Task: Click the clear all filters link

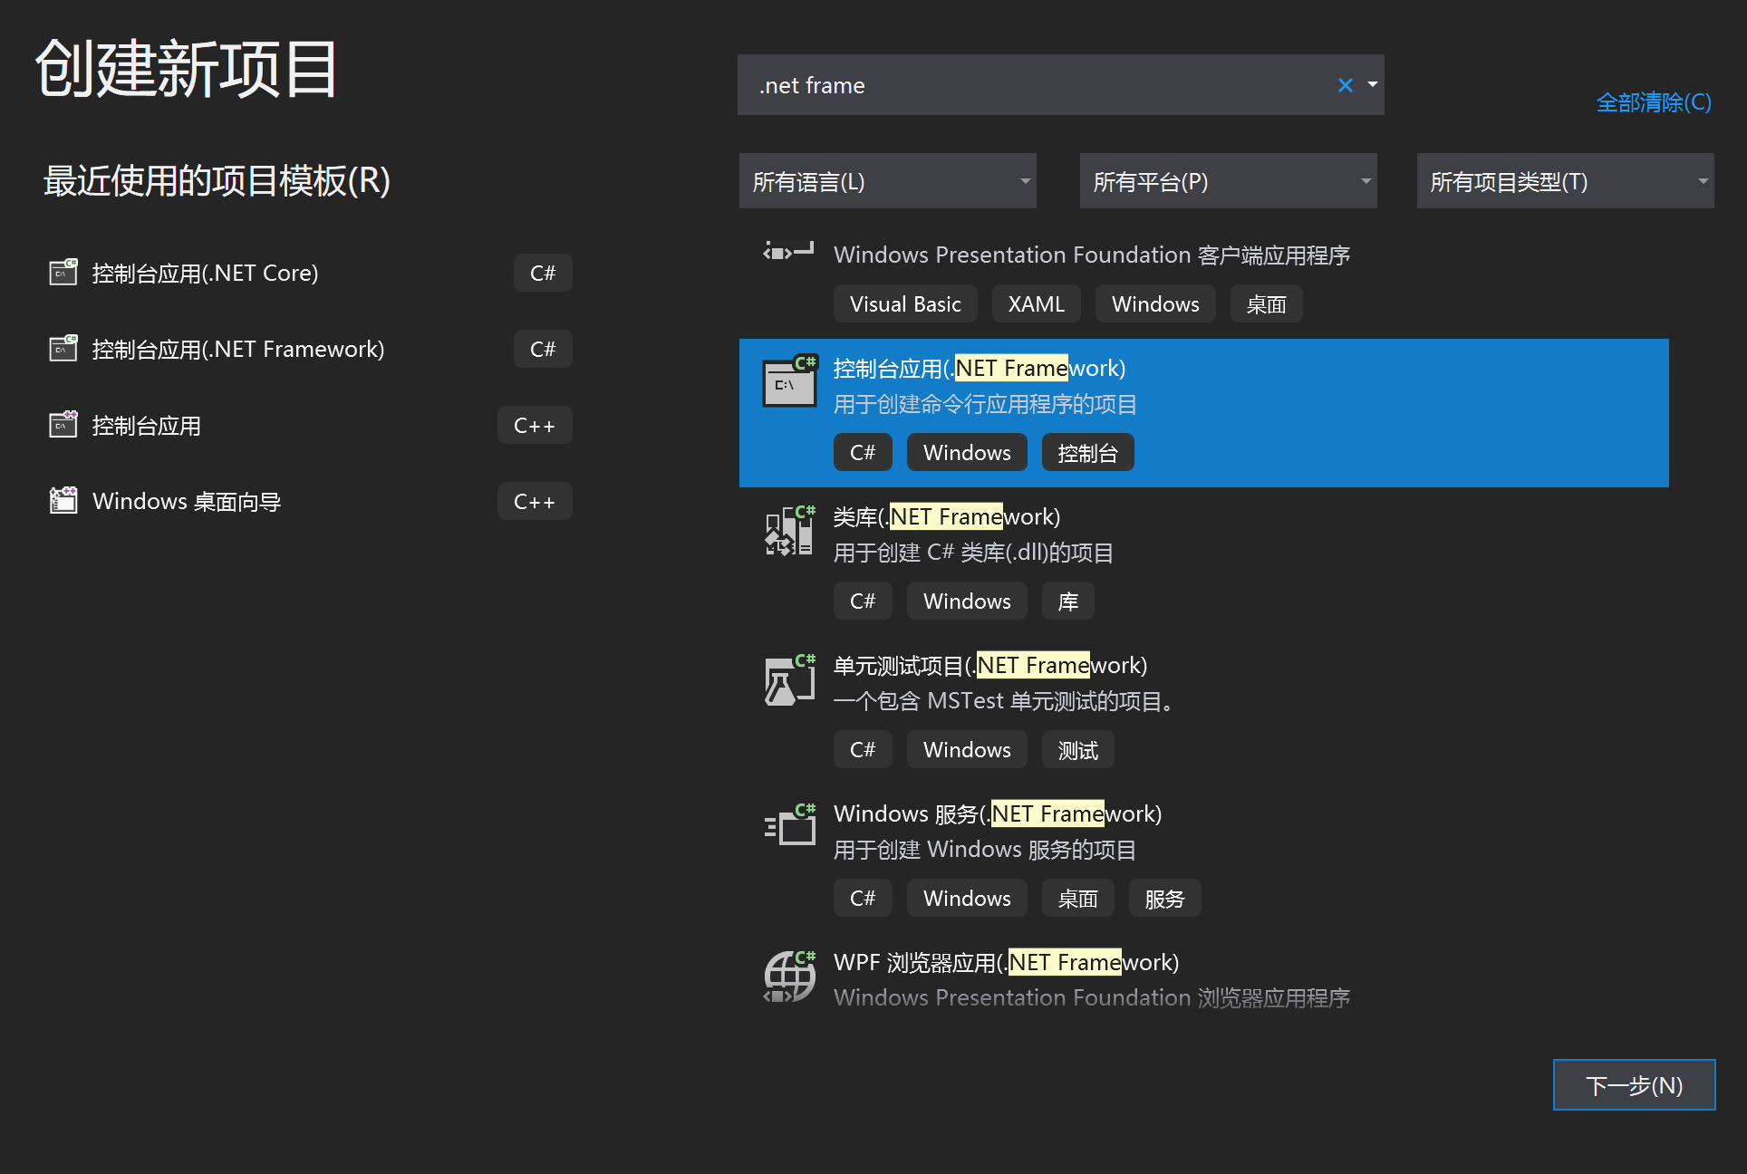Action: click(1653, 102)
